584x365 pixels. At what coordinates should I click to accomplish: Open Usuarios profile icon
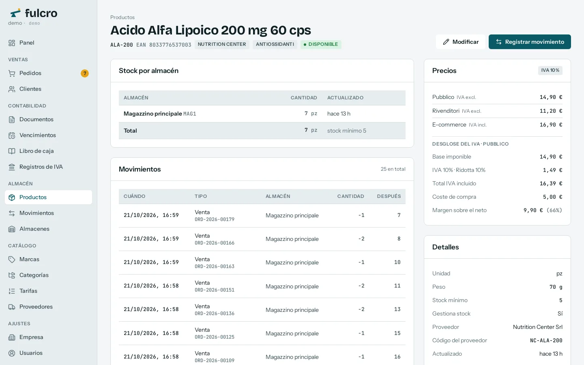(12, 353)
